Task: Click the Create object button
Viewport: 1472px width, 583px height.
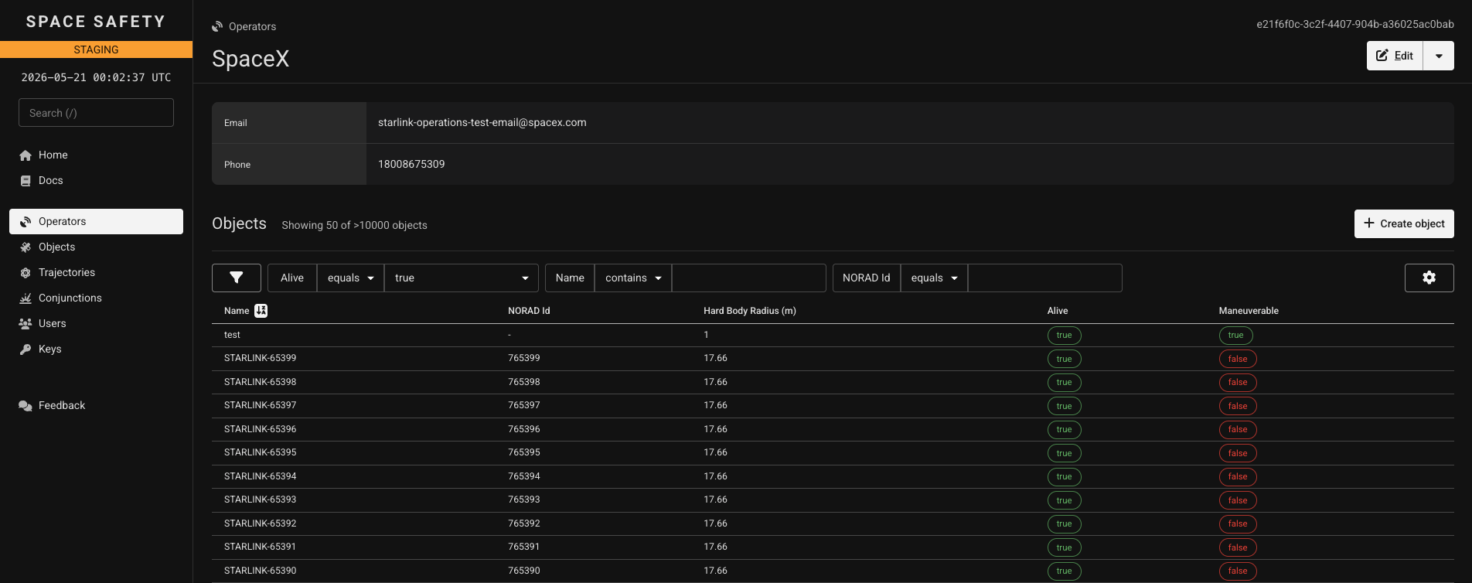Action: 1404,223
